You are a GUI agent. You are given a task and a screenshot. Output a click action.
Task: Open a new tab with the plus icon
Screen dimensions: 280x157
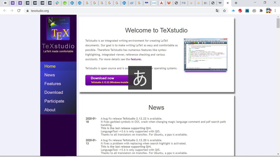pyautogui.click(x=236, y=3)
